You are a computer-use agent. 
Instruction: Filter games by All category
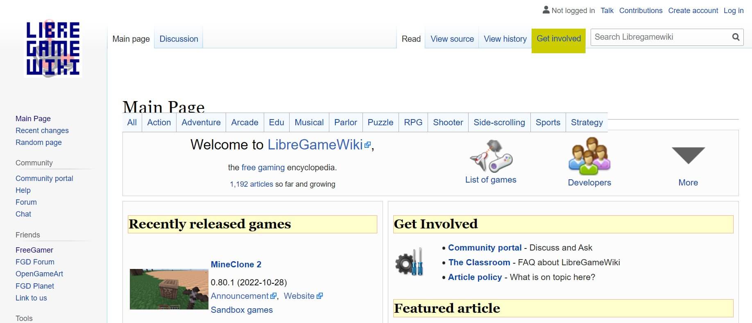tap(132, 122)
